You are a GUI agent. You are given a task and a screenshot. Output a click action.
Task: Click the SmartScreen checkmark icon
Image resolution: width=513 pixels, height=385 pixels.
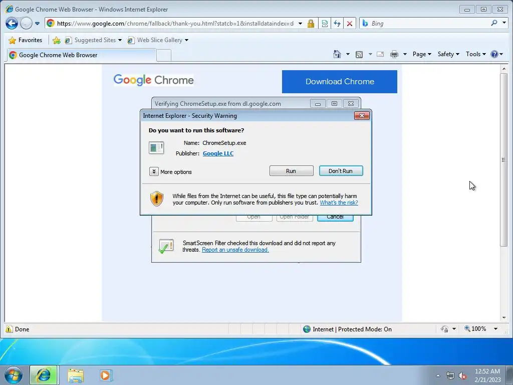pos(166,246)
